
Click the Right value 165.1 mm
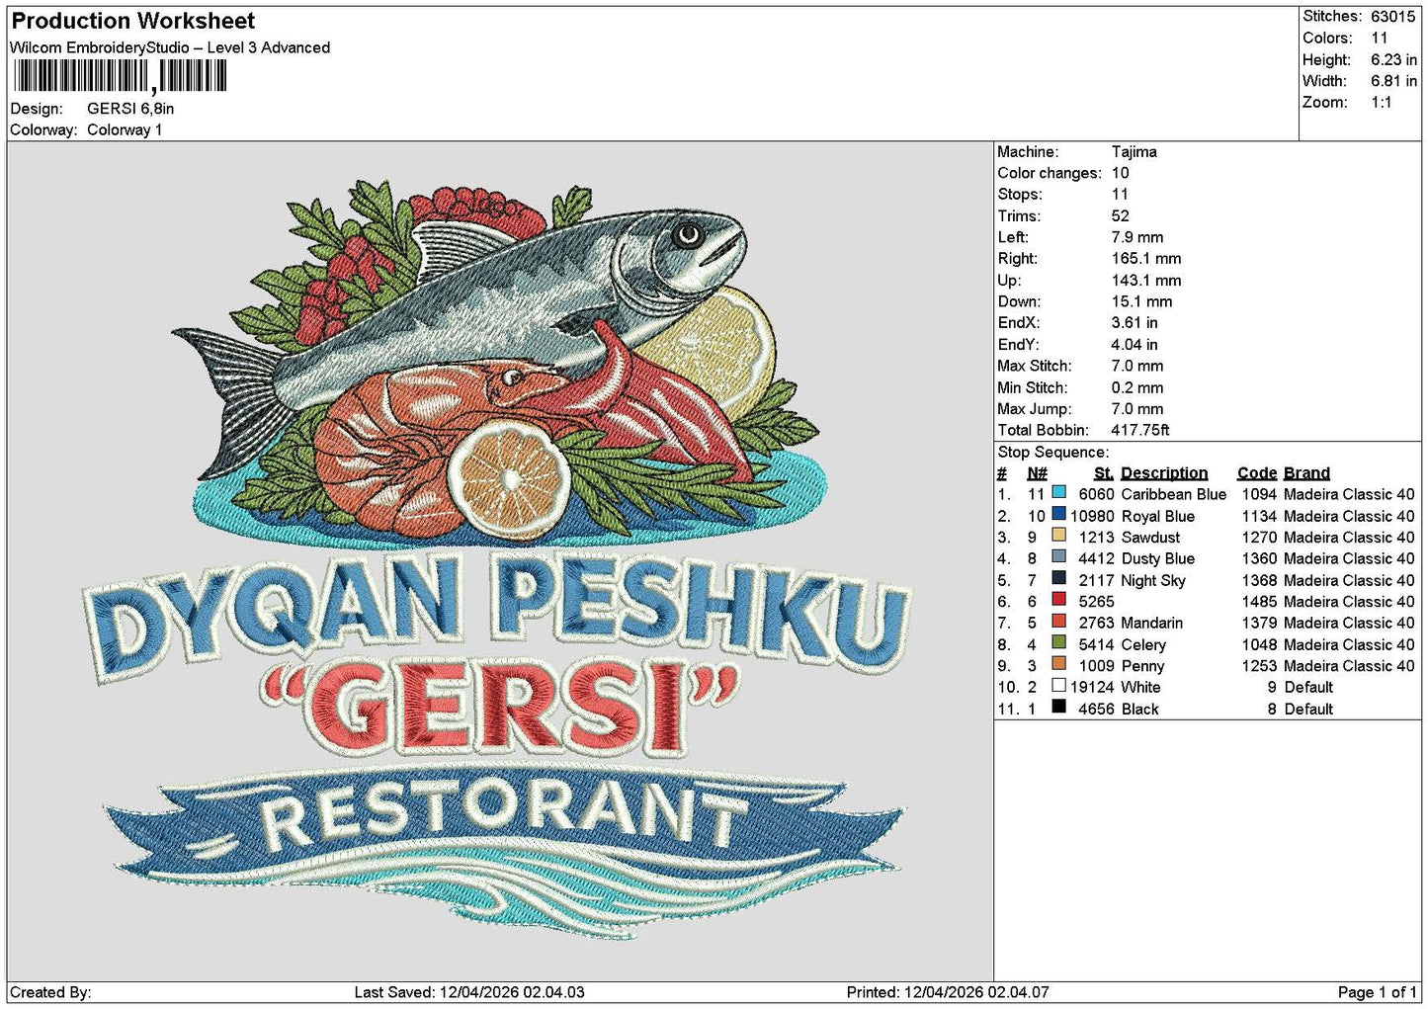[x=1146, y=259]
